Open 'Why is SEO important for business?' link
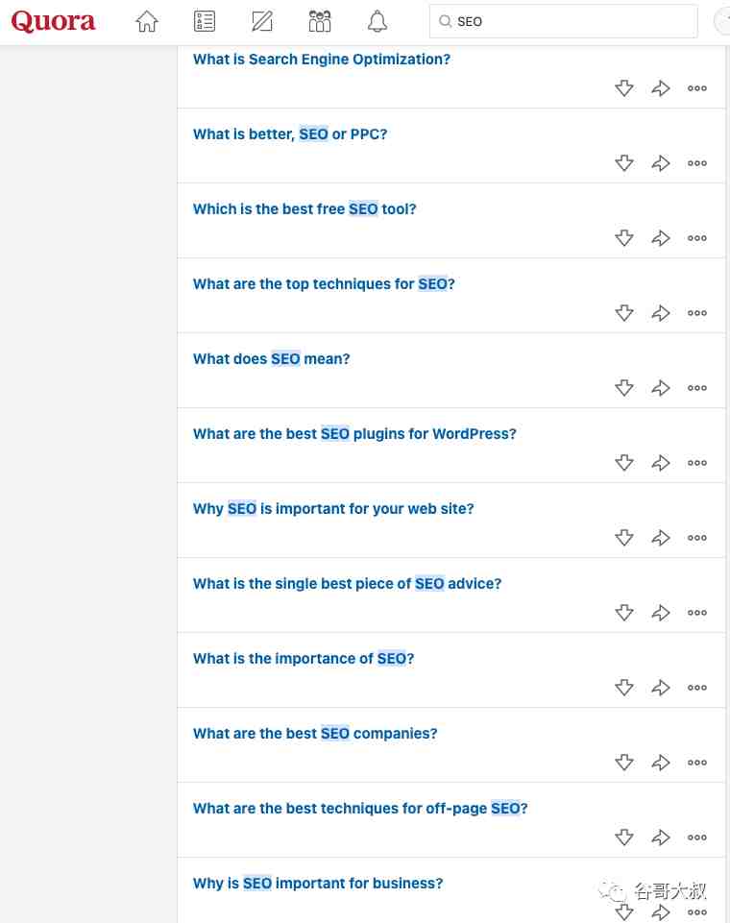Viewport: 730px width, 923px height. 318,883
